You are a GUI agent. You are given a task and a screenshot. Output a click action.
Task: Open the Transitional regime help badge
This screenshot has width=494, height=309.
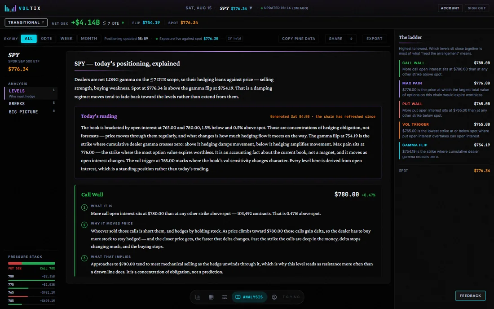26,22
